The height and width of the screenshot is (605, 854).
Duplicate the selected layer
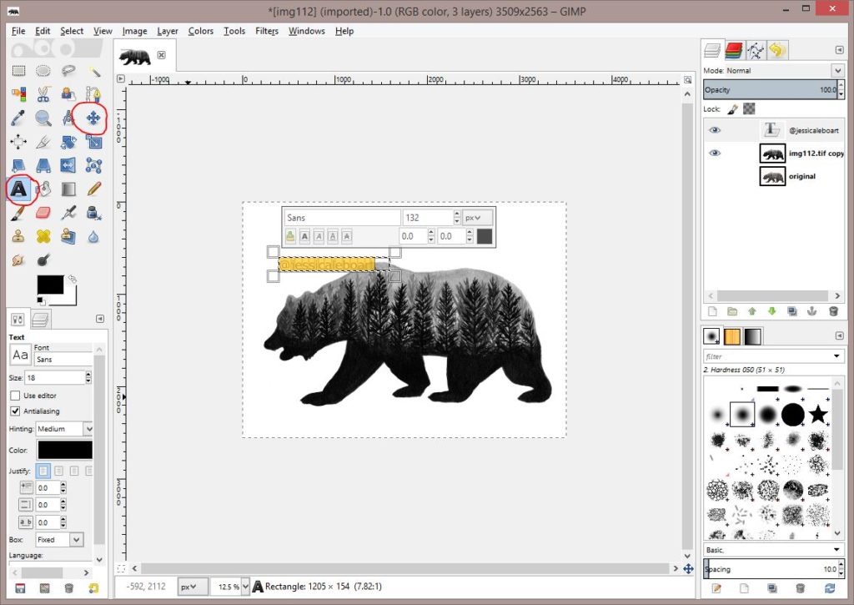click(x=792, y=311)
